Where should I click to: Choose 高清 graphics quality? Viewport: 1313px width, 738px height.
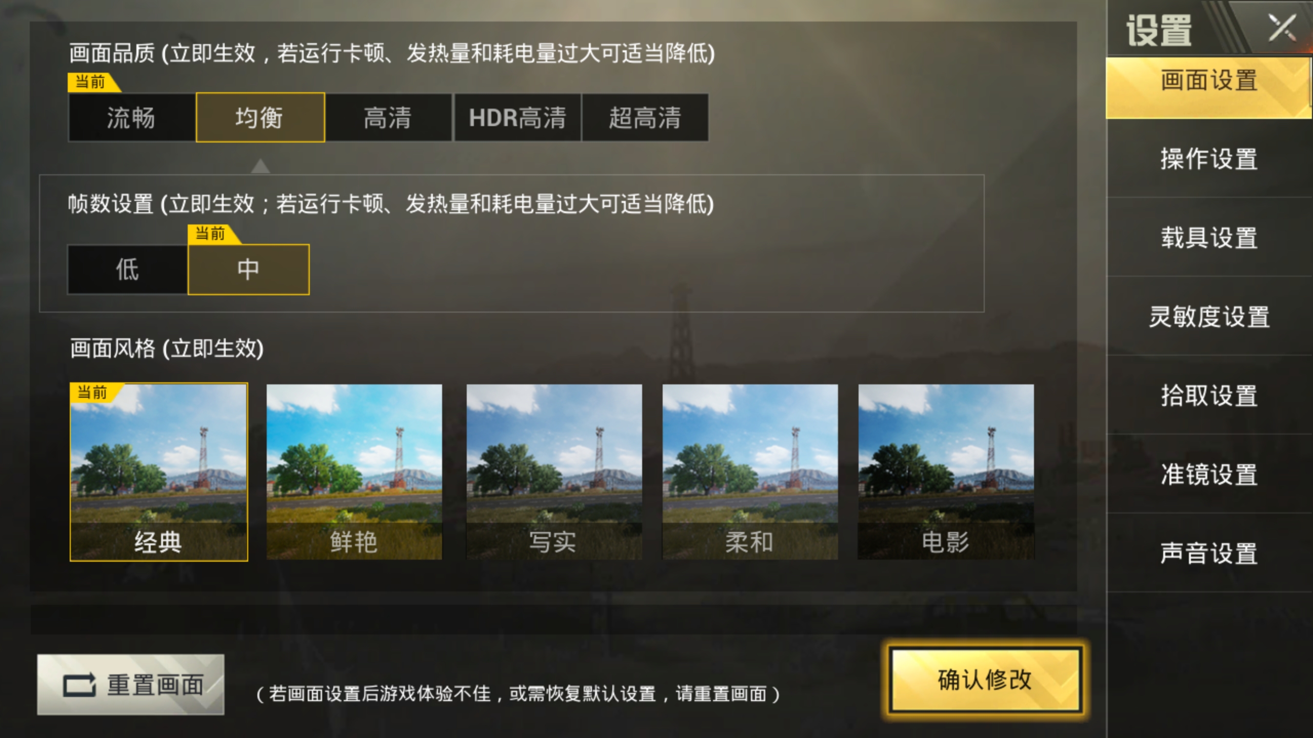[x=388, y=117]
